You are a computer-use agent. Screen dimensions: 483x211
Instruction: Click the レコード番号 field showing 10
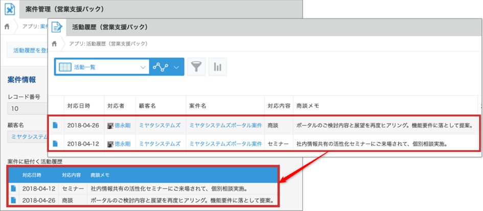[x=26, y=108]
